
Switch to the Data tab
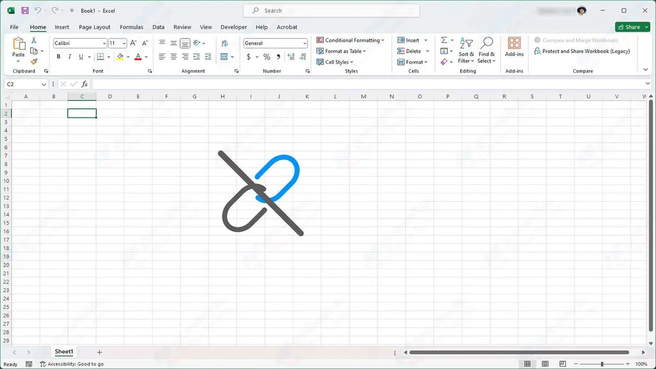[x=158, y=27]
